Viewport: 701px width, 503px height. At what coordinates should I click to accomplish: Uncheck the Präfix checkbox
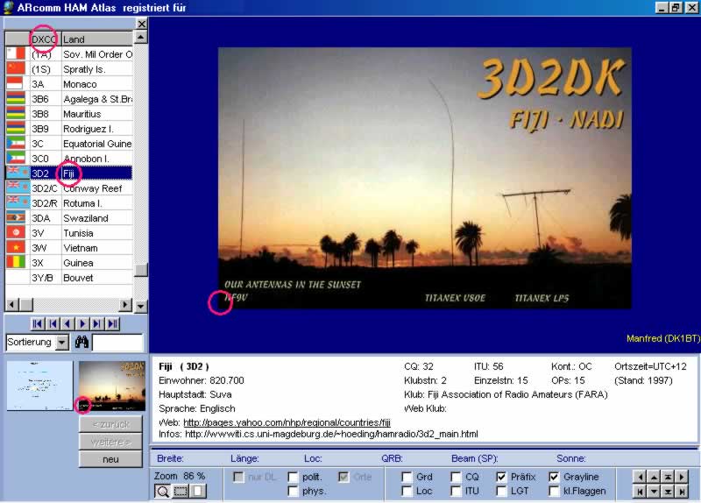tap(501, 477)
